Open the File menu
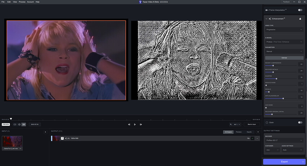 point(3,2)
